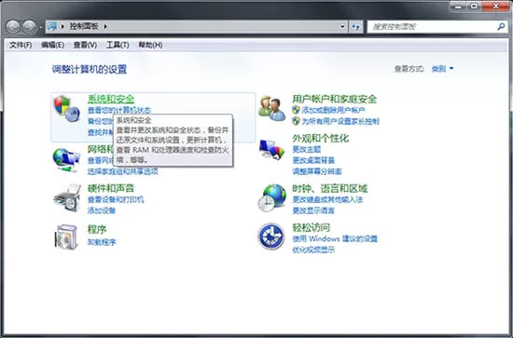Click 为所有用户设置家长控制 link
The width and height of the screenshot is (513, 338).
coord(340,121)
